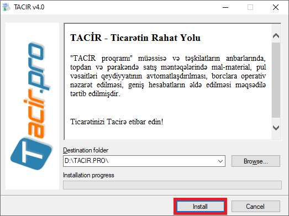Viewport: 289px width, 216px height.
Task: Click the heading "TACİR - Ticarətin Rahat Yolu"
Action: [x=135, y=38]
